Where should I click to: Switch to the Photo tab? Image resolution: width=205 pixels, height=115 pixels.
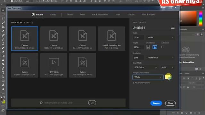(70, 14)
